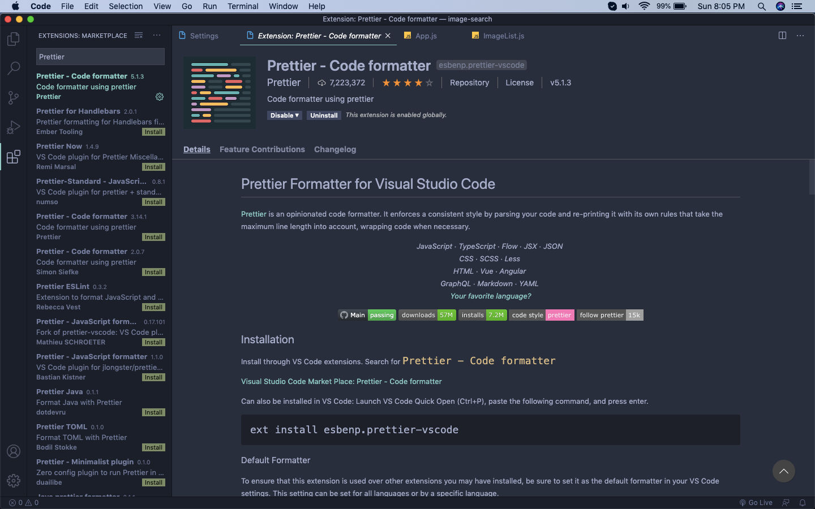The image size is (815, 509).
Task: Switch to the Changelog tab
Action: (335, 149)
